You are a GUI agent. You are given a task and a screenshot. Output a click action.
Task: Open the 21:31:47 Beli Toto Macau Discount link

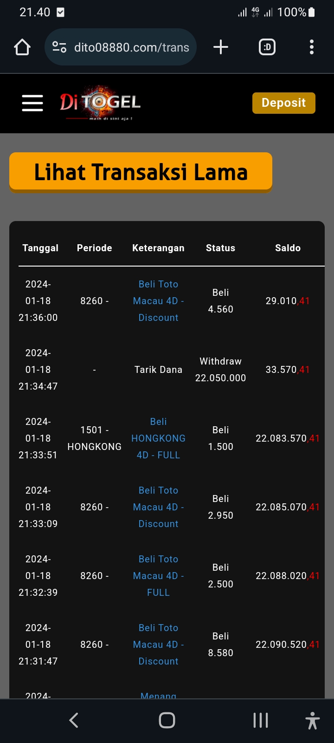tap(158, 645)
